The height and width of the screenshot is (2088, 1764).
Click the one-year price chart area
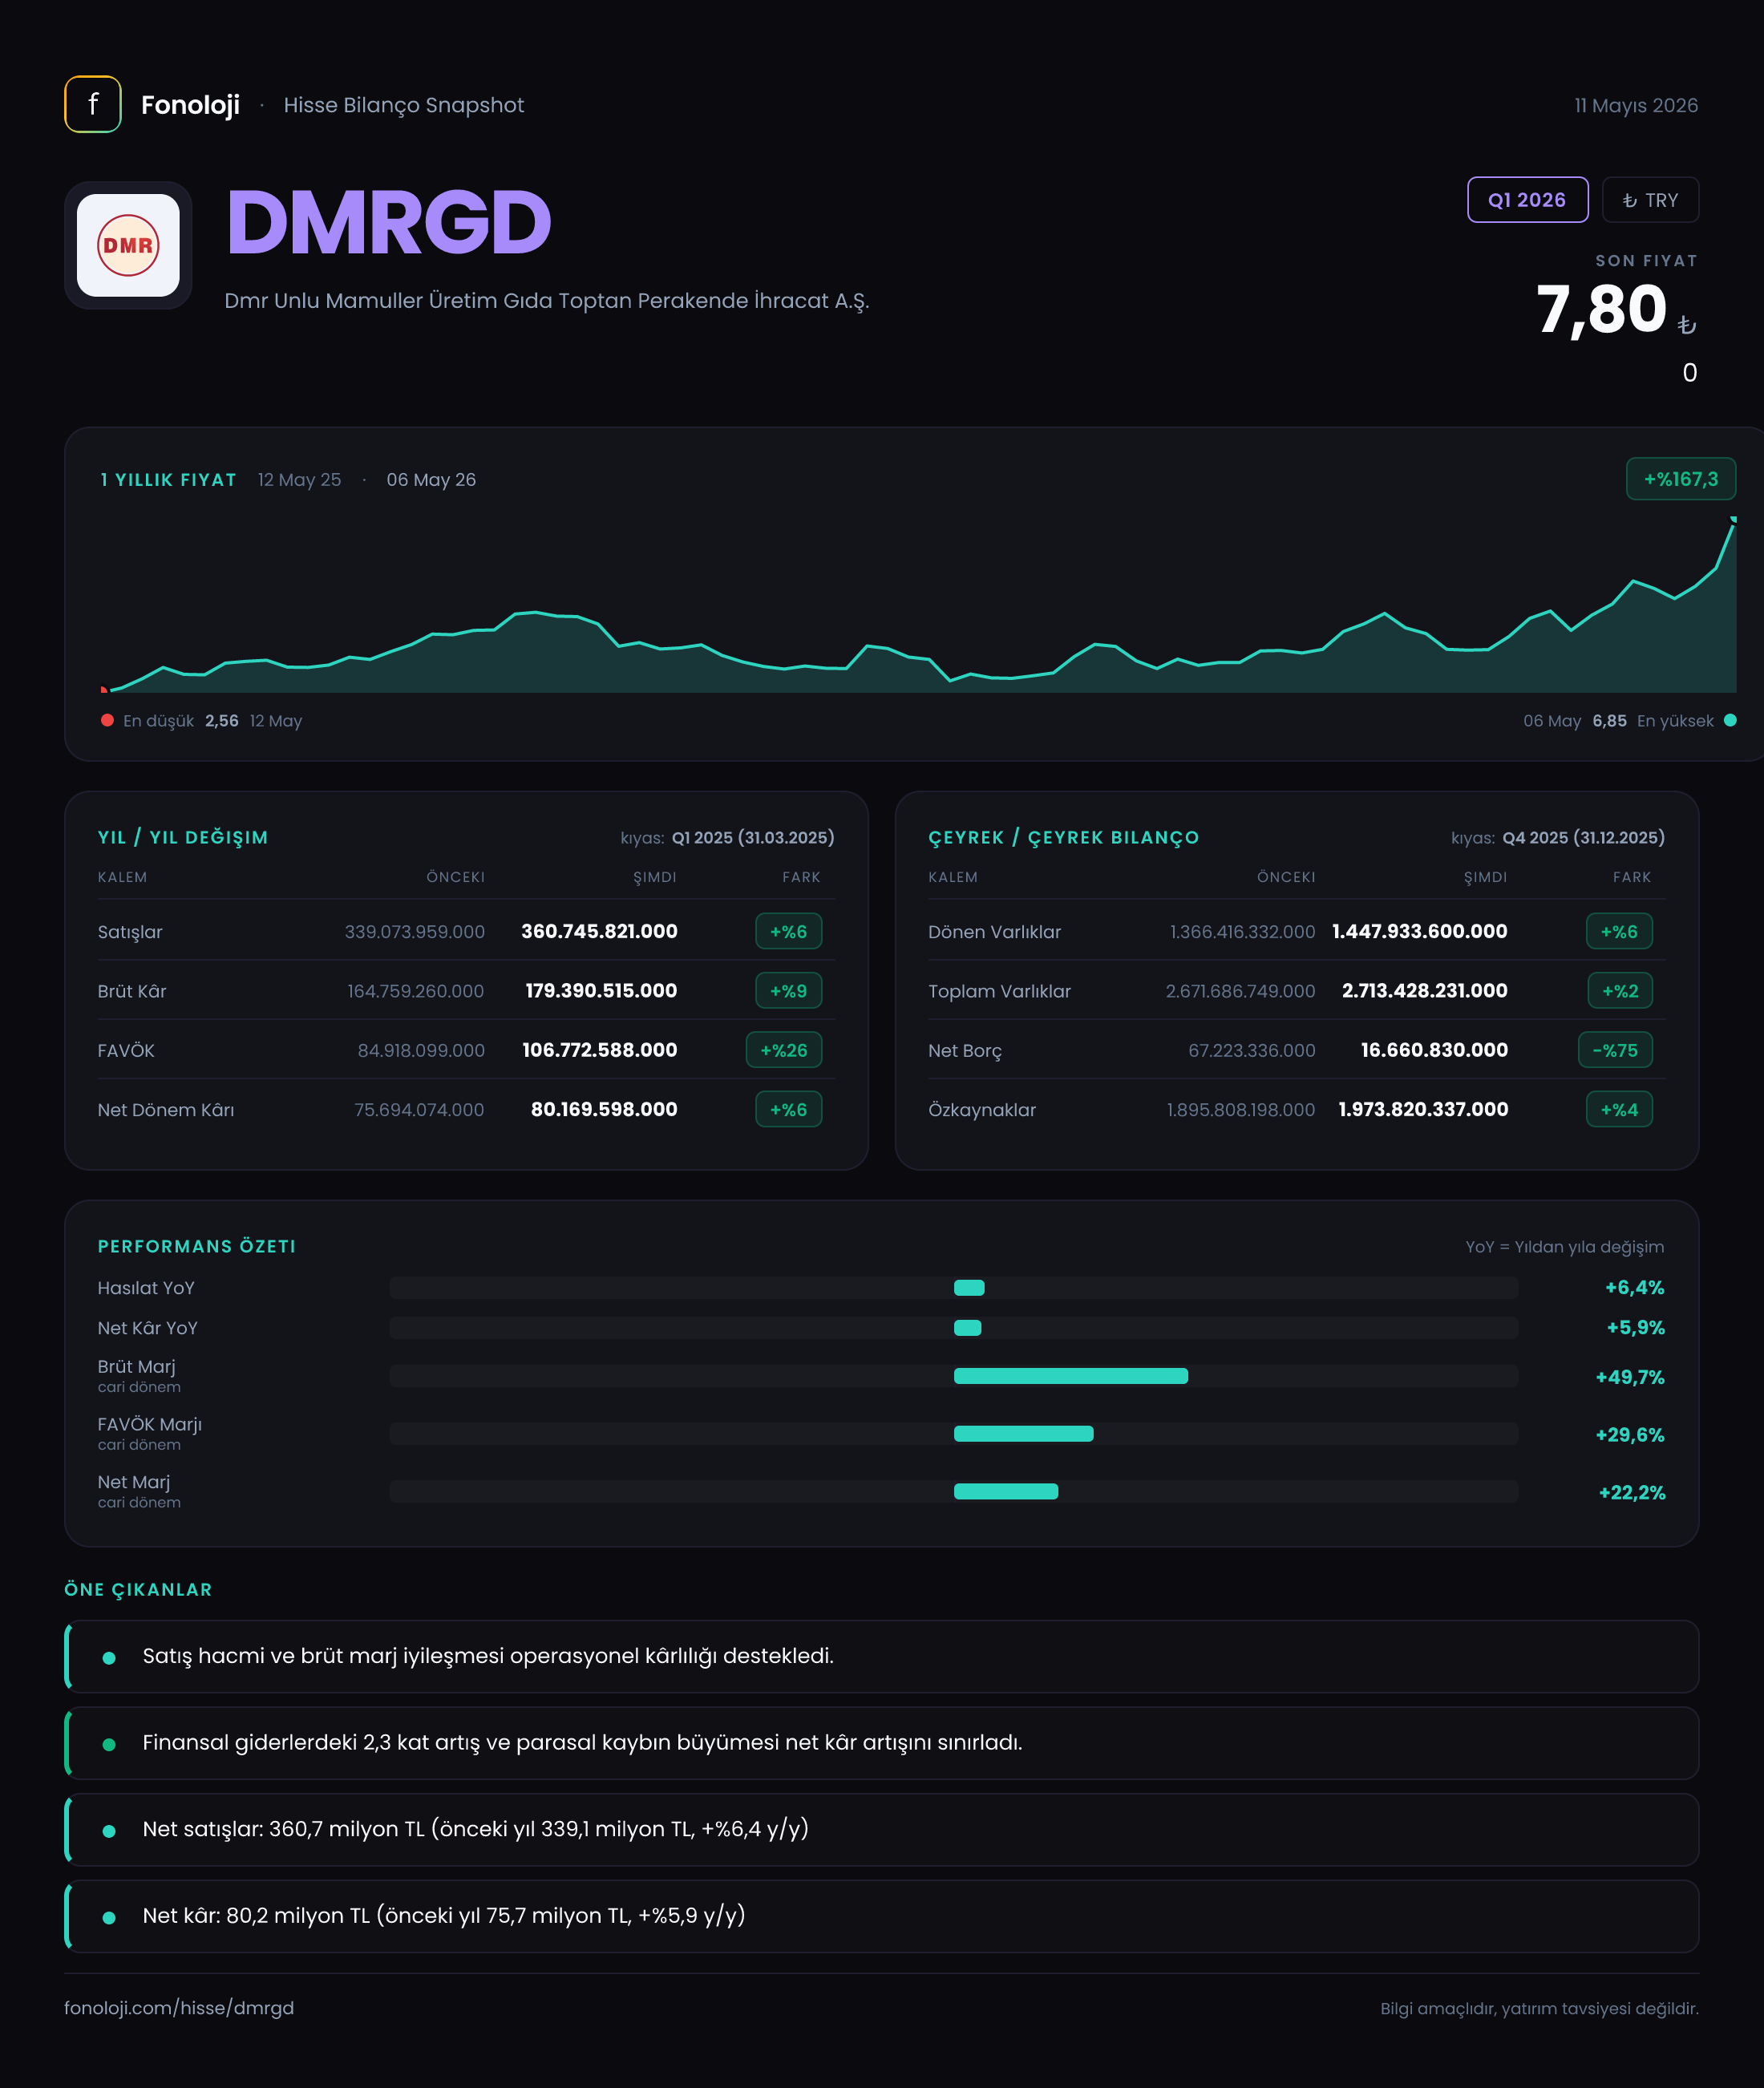pos(918,604)
